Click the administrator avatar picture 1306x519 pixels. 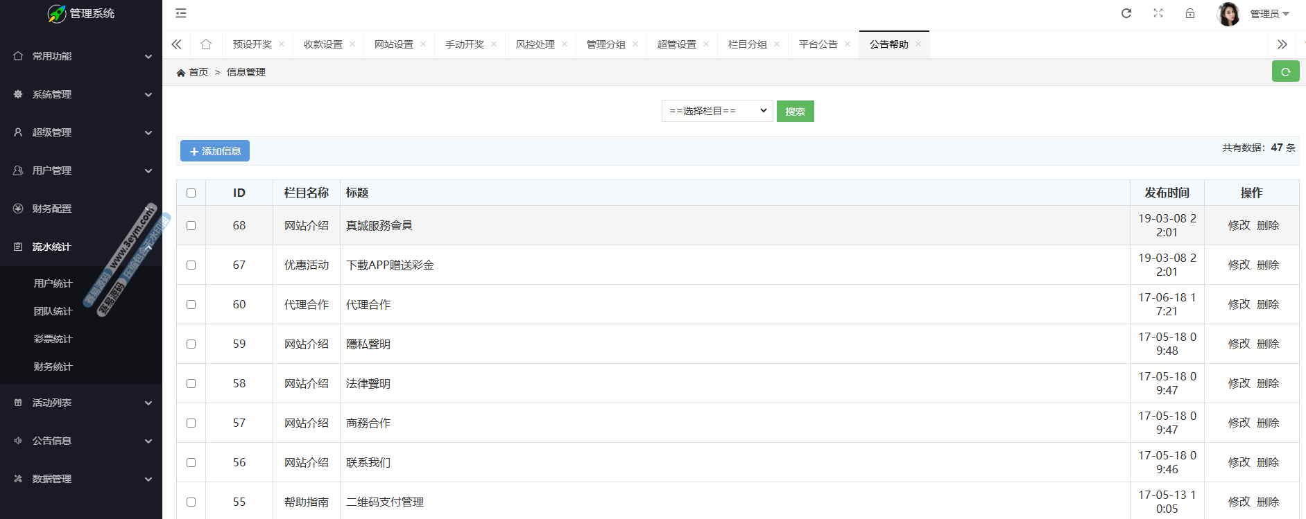(x=1228, y=14)
